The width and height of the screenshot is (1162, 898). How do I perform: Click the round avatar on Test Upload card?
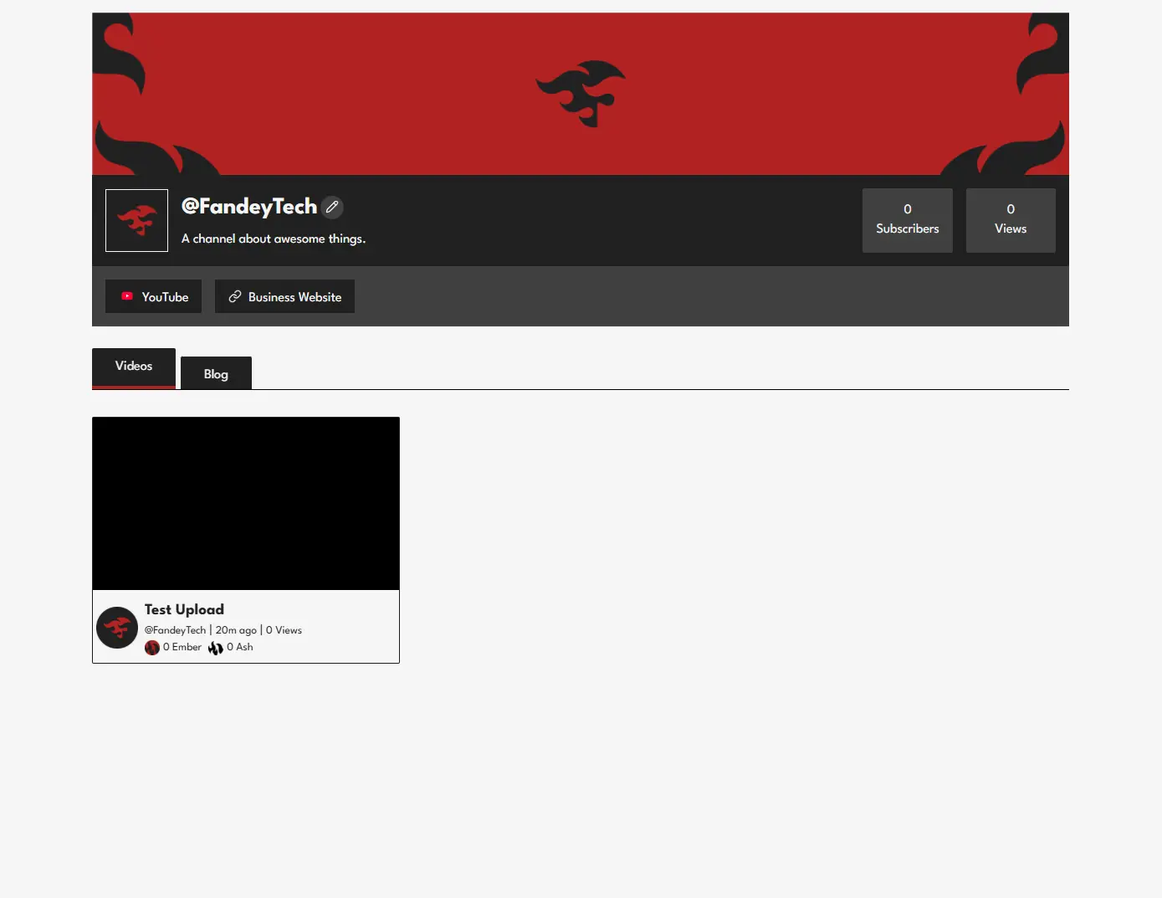tap(117, 628)
